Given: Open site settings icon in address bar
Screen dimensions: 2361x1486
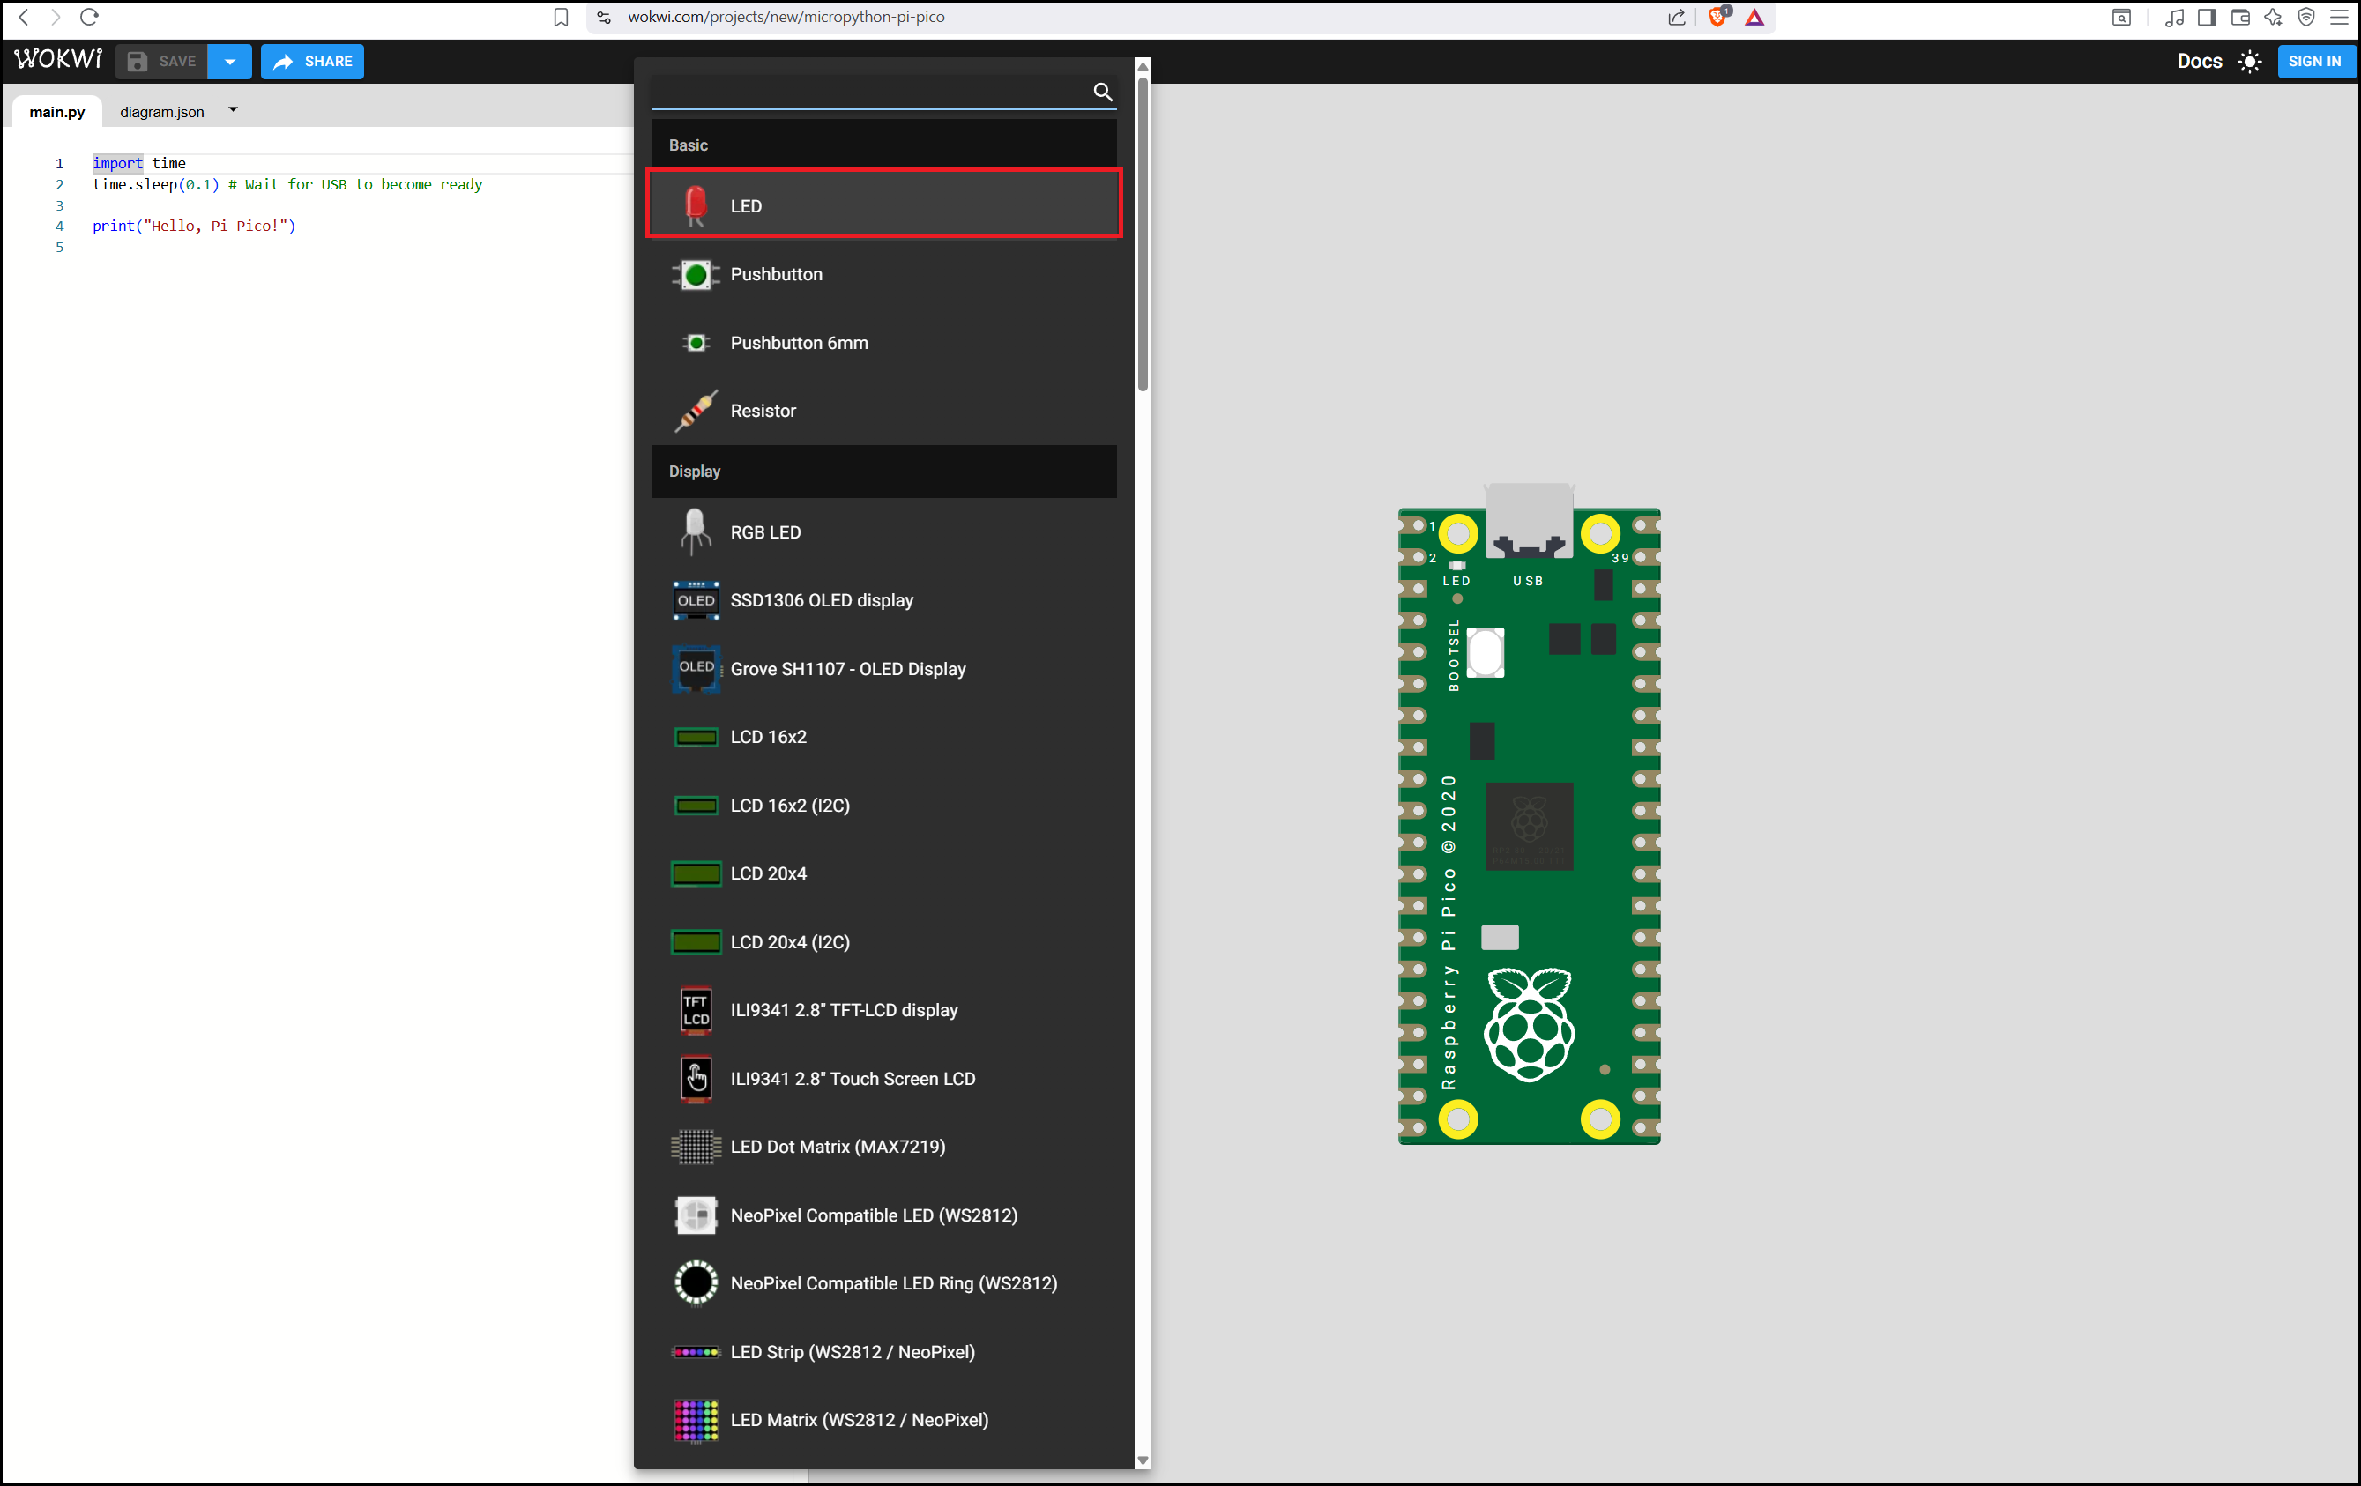Looking at the screenshot, I should tap(604, 17).
